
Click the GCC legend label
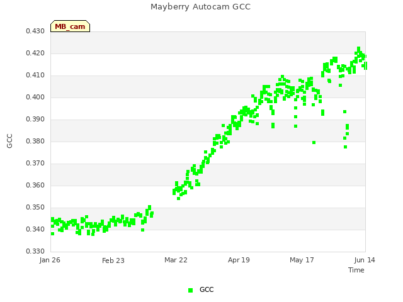tap(207, 289)
